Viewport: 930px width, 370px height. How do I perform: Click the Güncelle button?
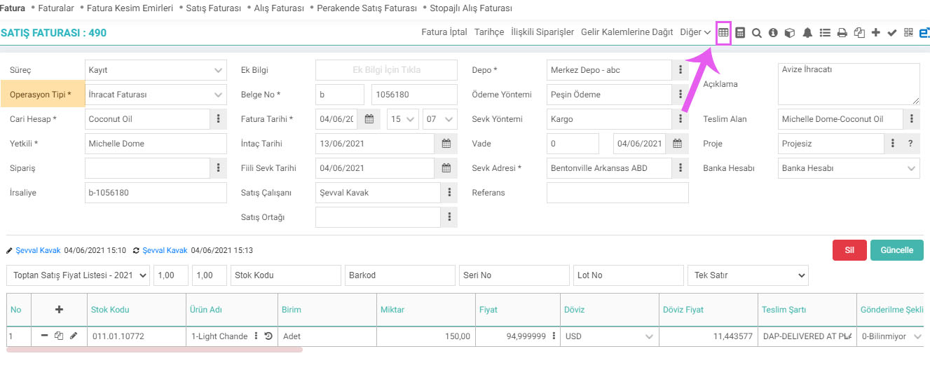point(896,250)
